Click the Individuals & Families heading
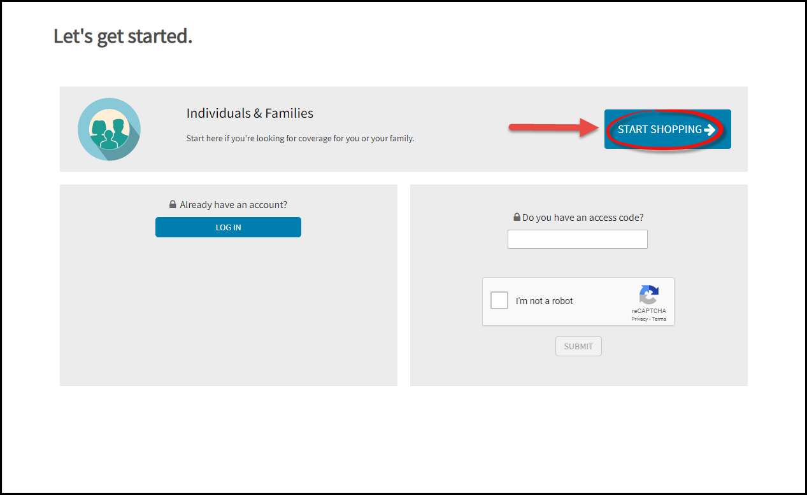The width and height of the screenshot is (807, 495). click(250, 113)
